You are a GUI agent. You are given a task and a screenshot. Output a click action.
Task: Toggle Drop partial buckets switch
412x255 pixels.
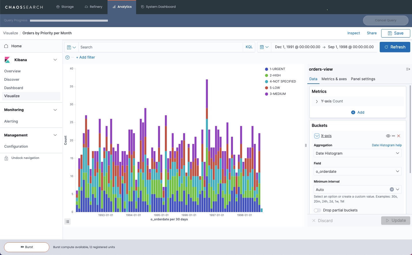pyautogui.click(x=317, y=210)
